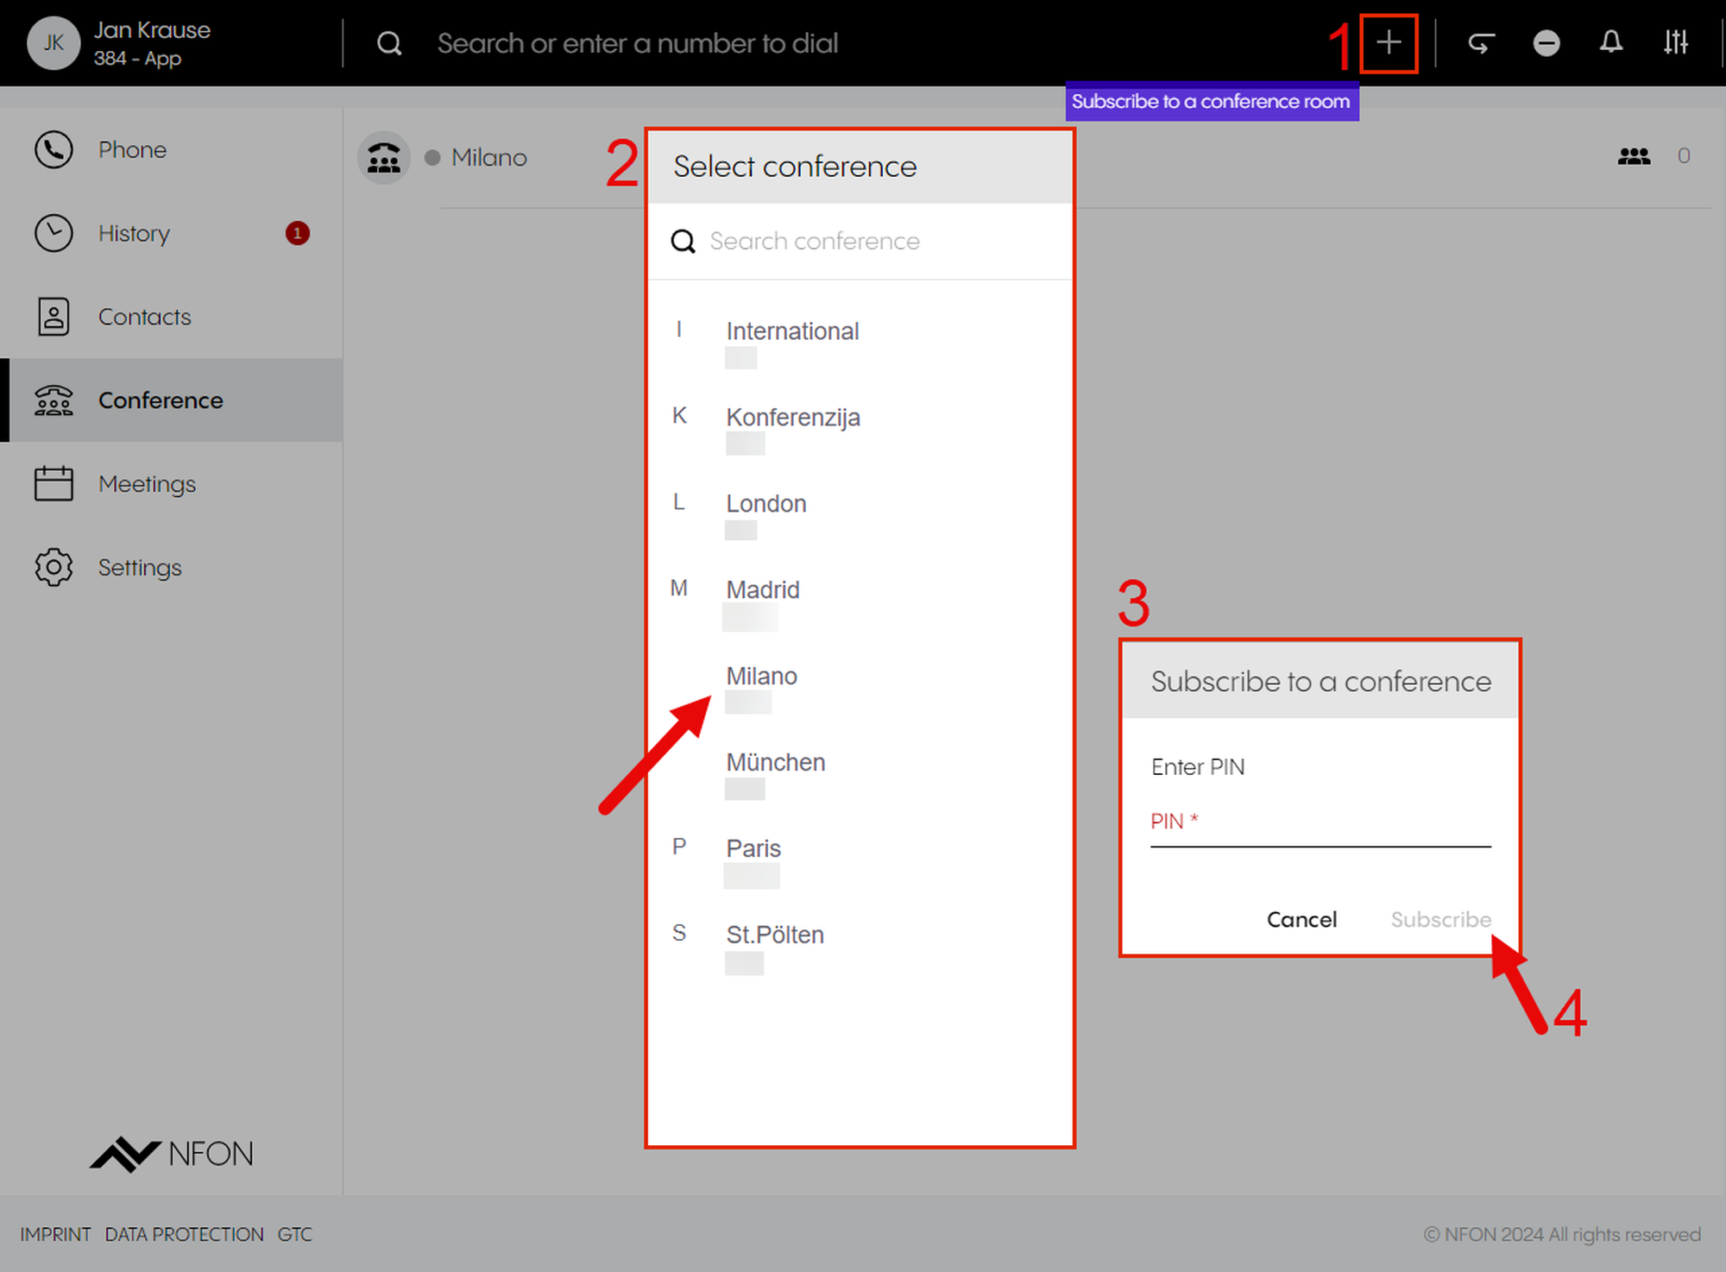
Task: Select Milano in conference list
Action: [x=761, y=676]
